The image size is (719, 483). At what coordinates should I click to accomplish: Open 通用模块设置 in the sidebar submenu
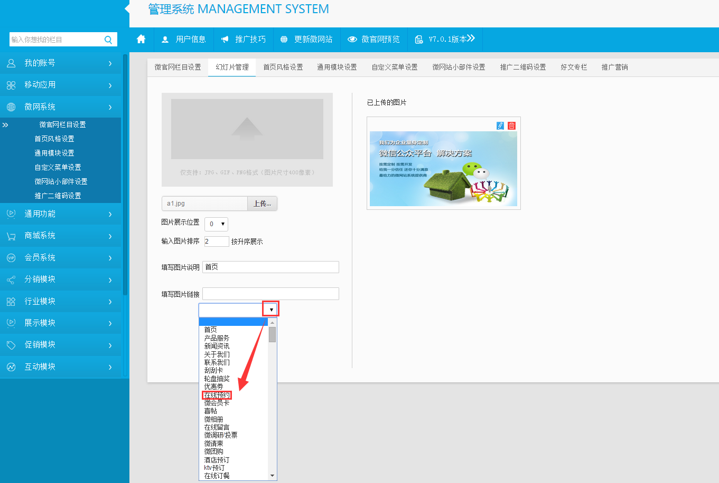54,153
